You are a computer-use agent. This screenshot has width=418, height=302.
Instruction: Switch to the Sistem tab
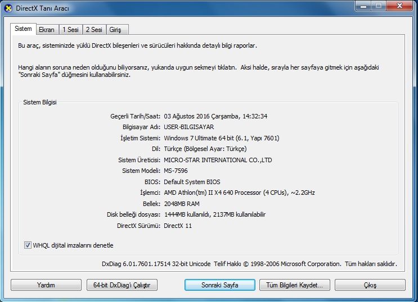coord(23,29)
